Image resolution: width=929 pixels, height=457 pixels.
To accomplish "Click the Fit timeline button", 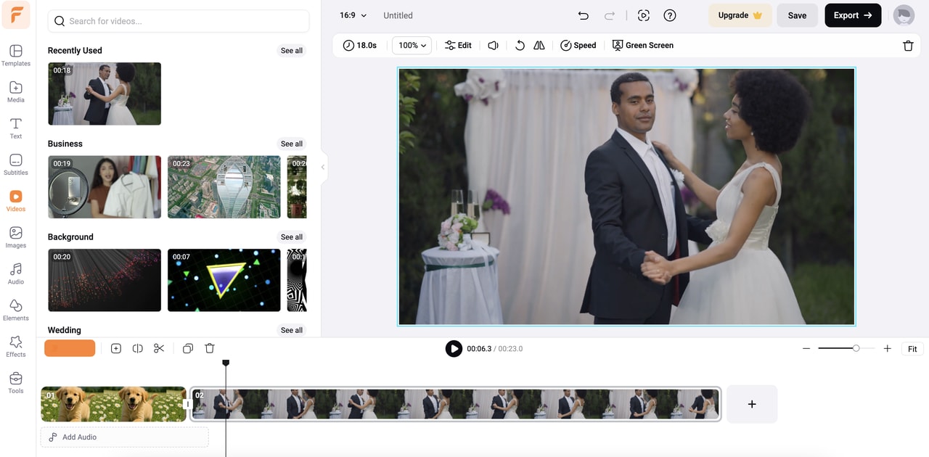I will coord(912,349).
